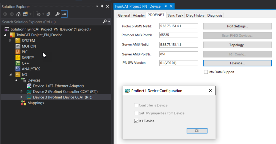Open the Pending Changes Filter dropdown arrow

click(43, 14)
